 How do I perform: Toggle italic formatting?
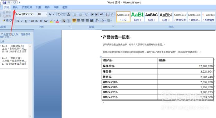click(22, 21)
